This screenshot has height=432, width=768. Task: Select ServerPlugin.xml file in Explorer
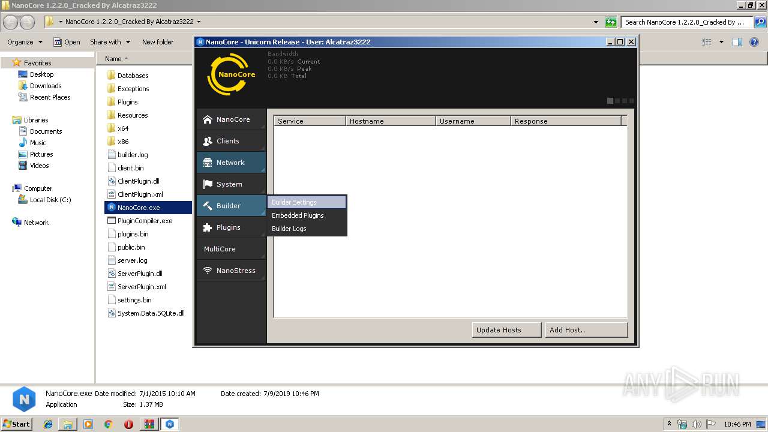[137, 287]
